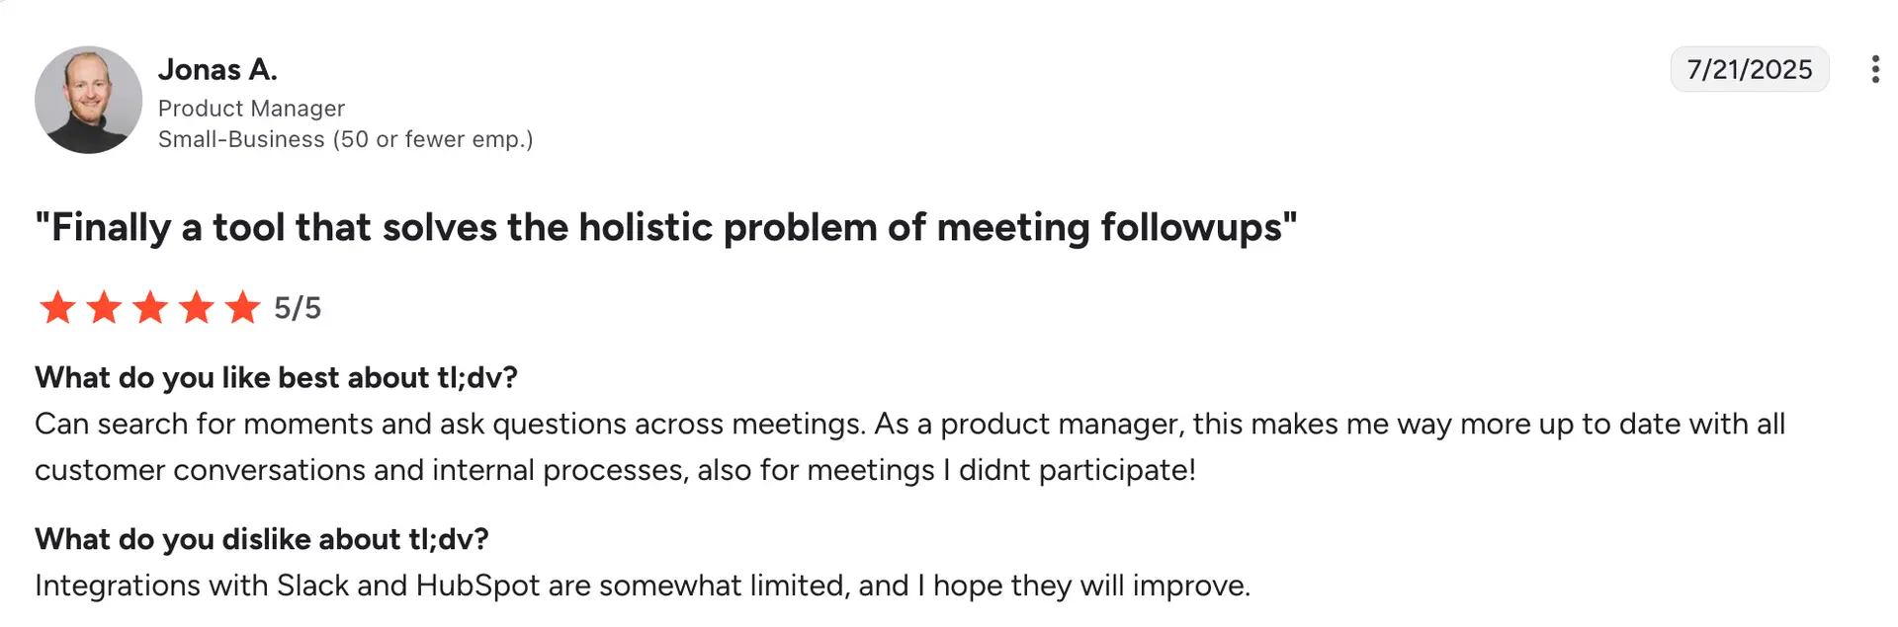The image size is (1898, 627).
Task: Click the 5/5 rating score text
Action: tap(298, 308)
